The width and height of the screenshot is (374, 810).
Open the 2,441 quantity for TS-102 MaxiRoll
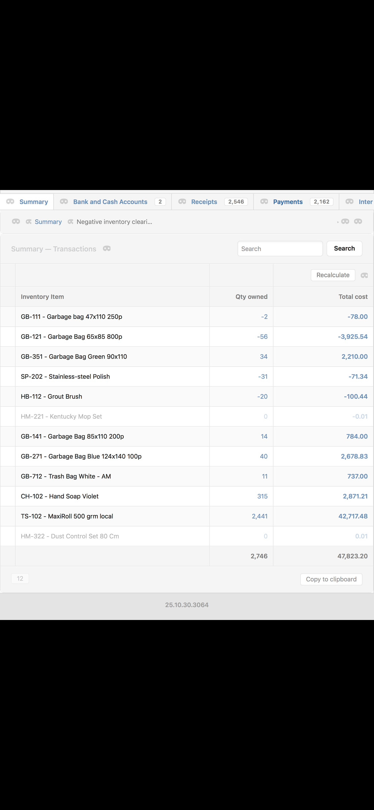click(x=260, y=516)
